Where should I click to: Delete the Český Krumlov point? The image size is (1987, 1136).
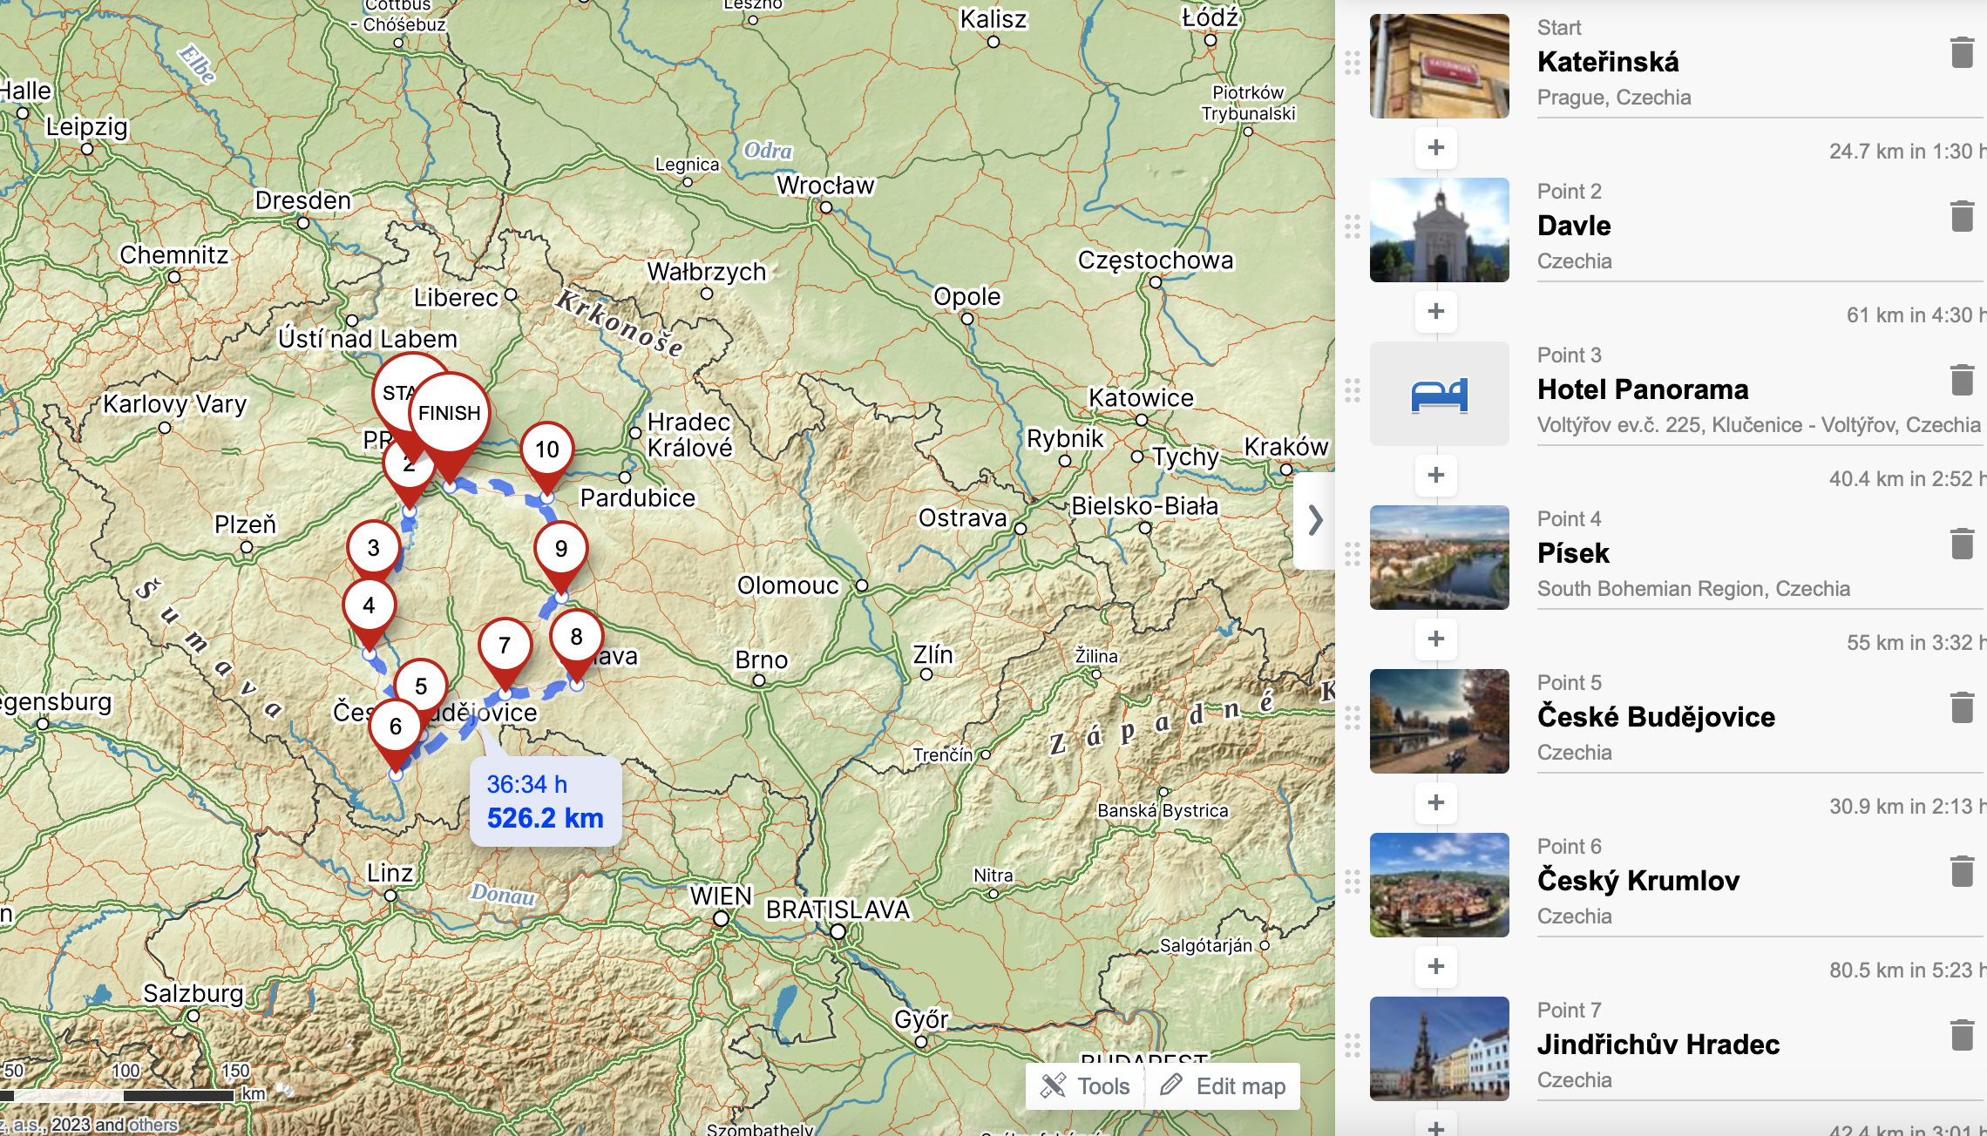1962,872
